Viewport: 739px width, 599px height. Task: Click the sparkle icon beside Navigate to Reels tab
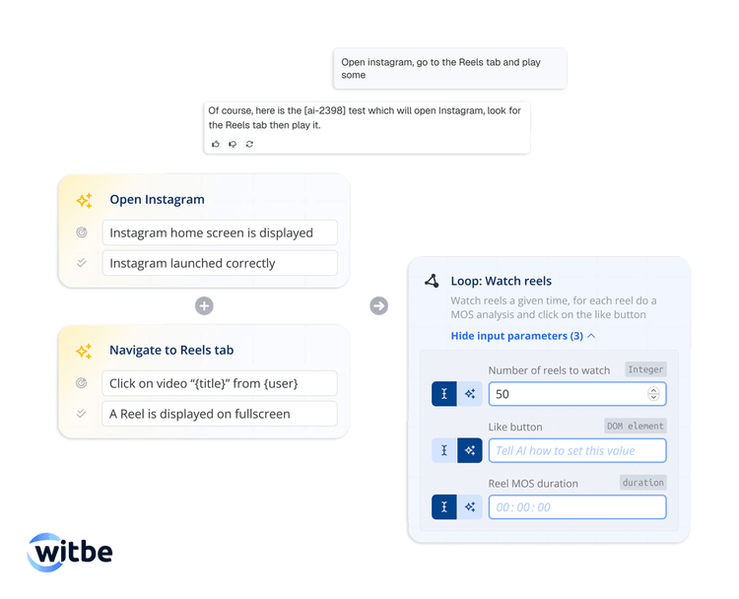(x=84, y=351)
